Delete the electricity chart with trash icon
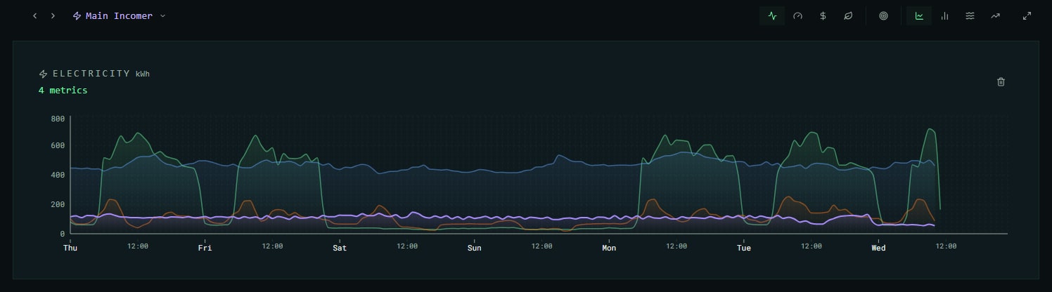 tap(1001, 81)
